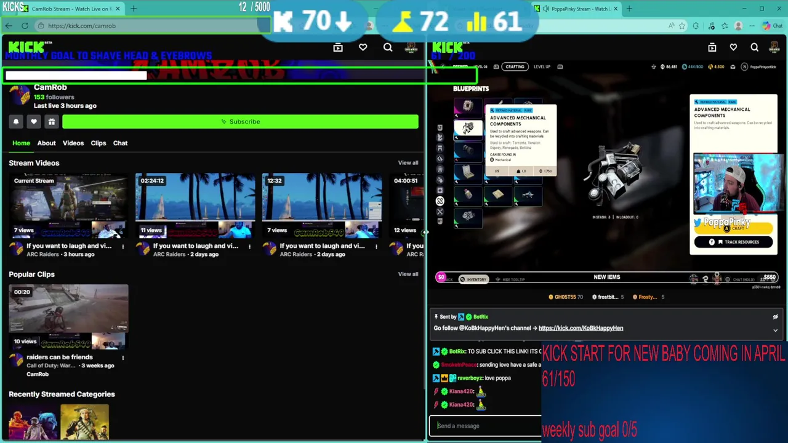Hide the pinned BotRix message with the eye icon
Viewport: 788px width, 443px height.
click(775, 317)
